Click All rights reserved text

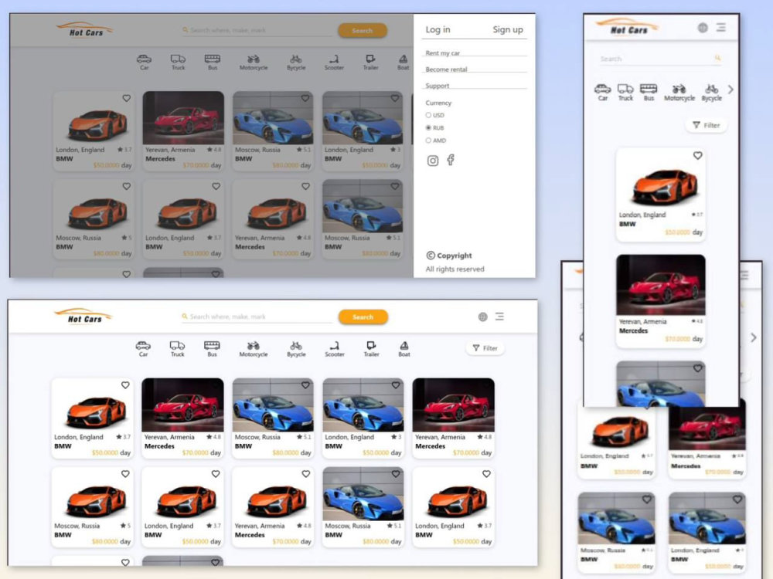pos(455,269)
